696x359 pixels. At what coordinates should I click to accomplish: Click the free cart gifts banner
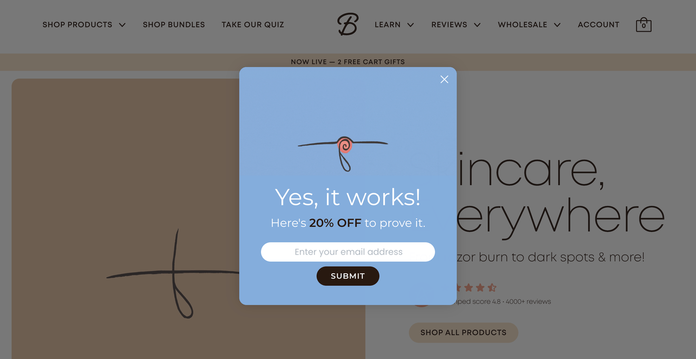click(348, 62)
